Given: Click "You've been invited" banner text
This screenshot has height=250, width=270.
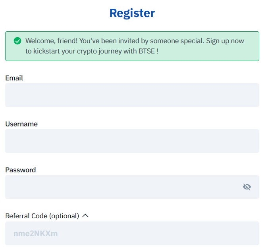Looking at the screenshot, I should click(109, 41).
